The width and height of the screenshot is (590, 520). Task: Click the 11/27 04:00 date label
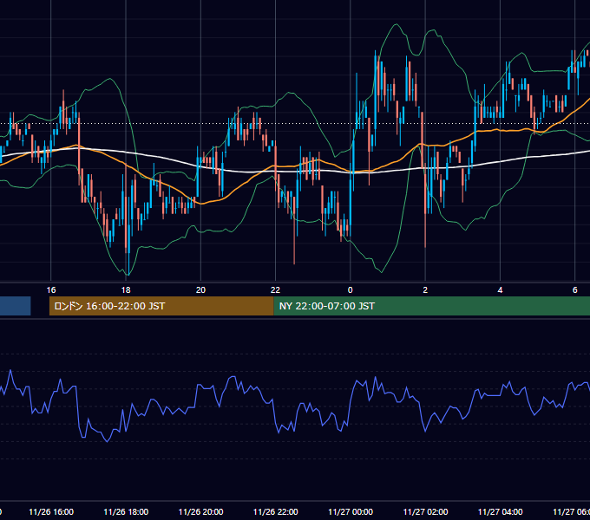tap(500, 512)
